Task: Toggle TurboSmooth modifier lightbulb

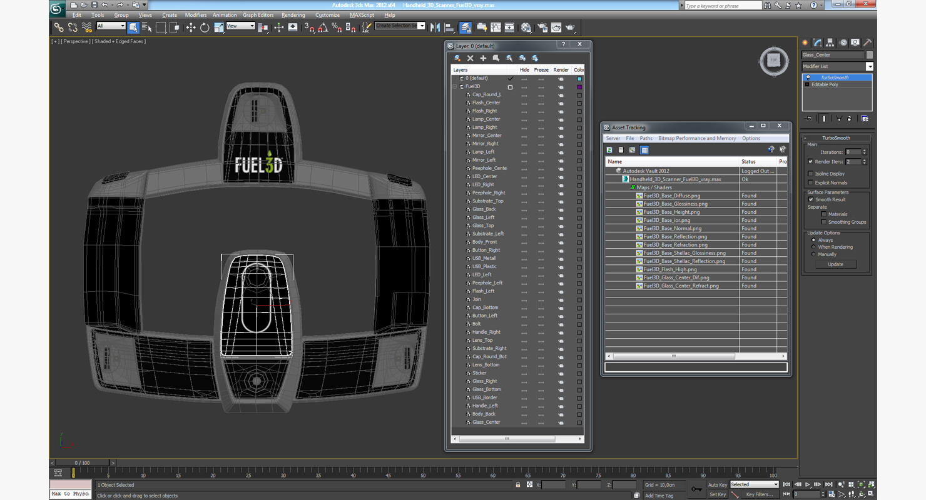Action: [x=808, y=77]
